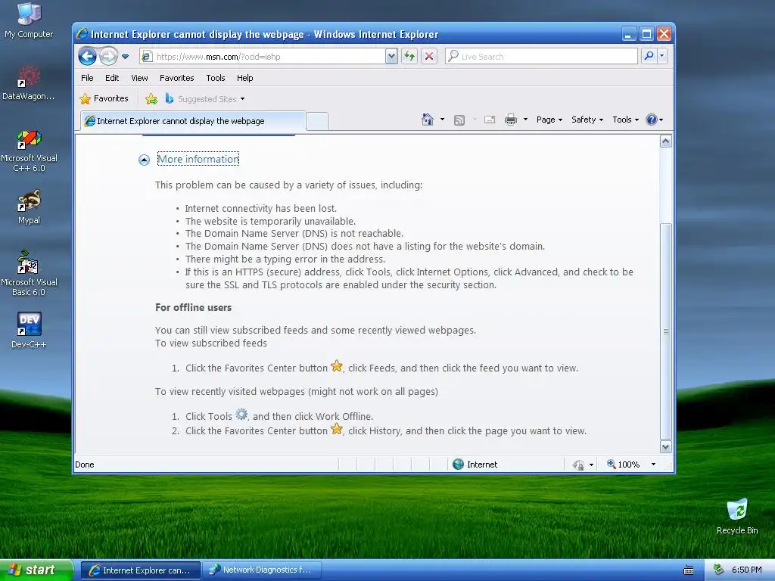Open the My Computer desktop icon
Screen dimensions: 775x581
coord(29,20)
